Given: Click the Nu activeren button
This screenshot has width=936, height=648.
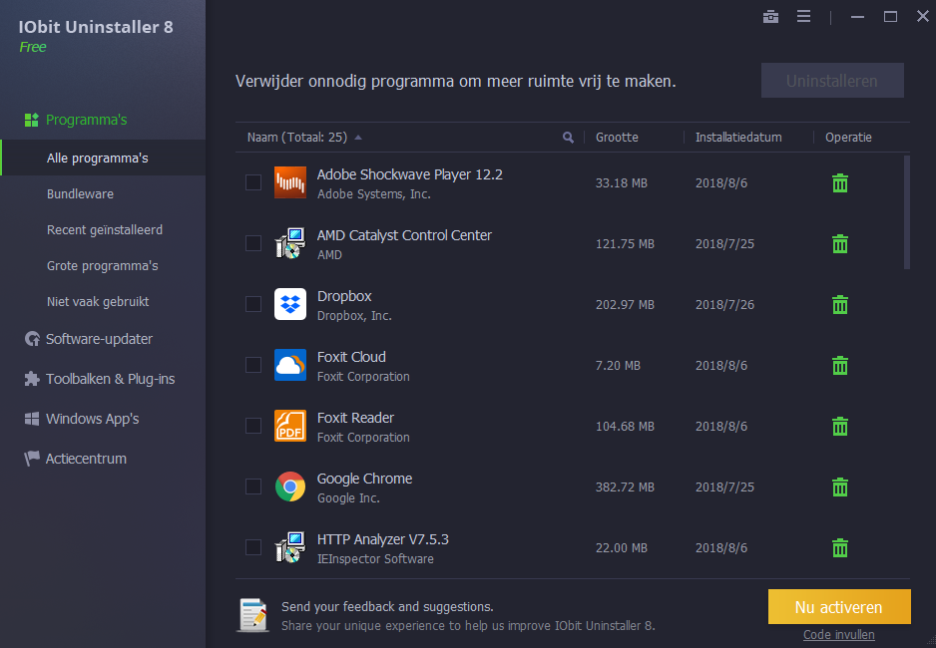Looking at the screenshot, I should [838, 607].
